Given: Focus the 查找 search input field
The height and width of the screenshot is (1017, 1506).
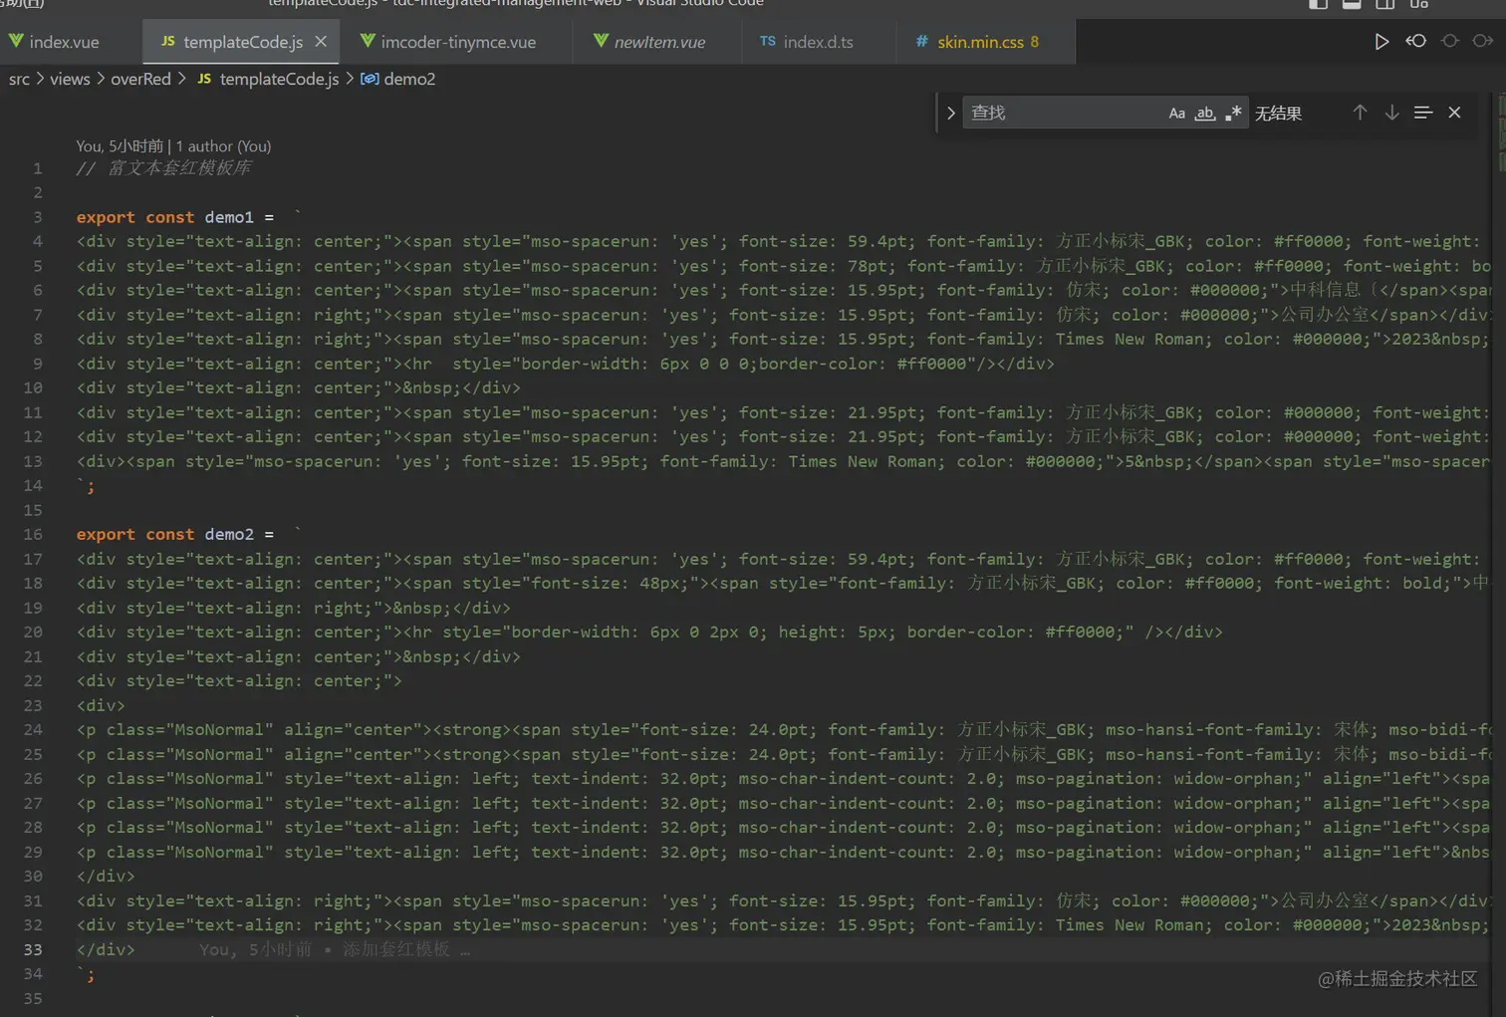Looking at the screenshot, I should 1064,113.
